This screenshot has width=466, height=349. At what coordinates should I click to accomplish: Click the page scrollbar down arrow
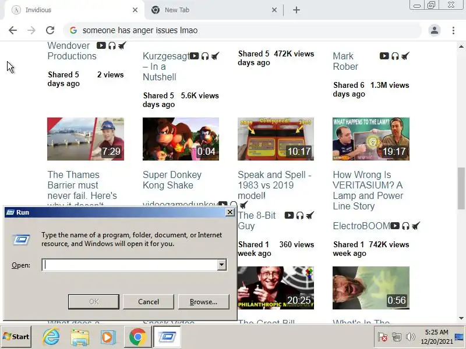pos(461,318)
